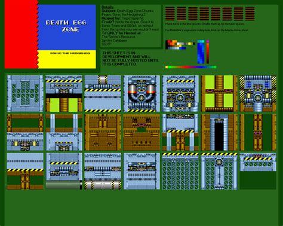This screenshot has height=226, width=283.
Task: Select the vertical red-to-black gradient strip
Action: pos(208,53)
